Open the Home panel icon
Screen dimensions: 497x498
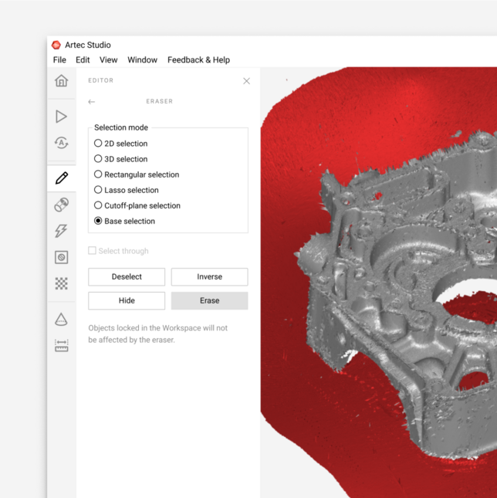(62, 81)
